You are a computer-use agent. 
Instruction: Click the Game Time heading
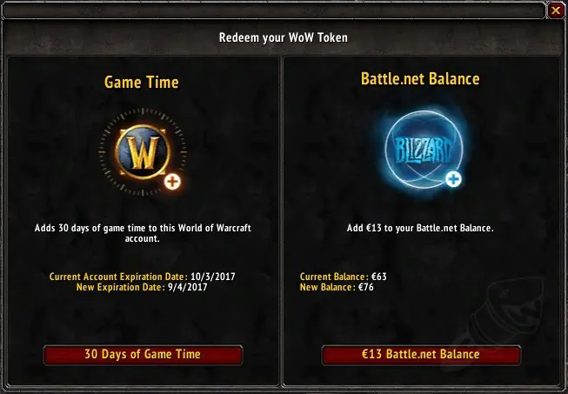click(x=142, y=83)
